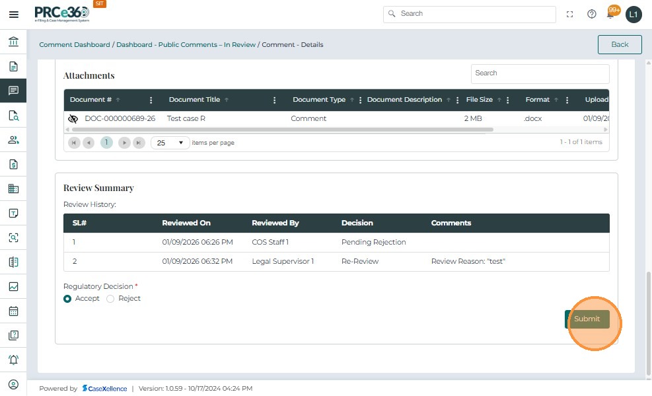
Task: Open the comments sidebar icon
Action: coord(13,91)
